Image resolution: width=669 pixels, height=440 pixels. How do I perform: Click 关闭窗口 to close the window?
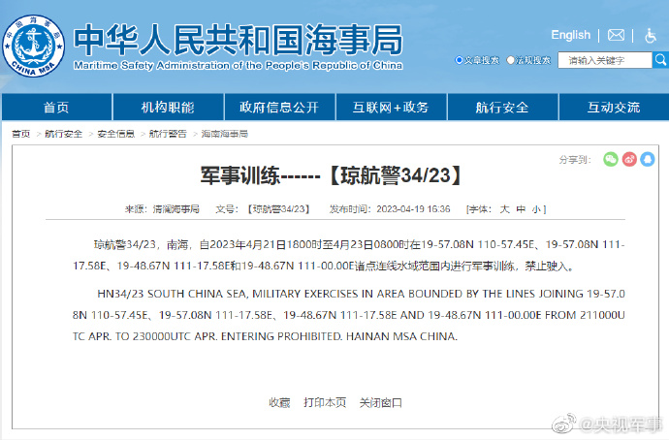(380, 402)
